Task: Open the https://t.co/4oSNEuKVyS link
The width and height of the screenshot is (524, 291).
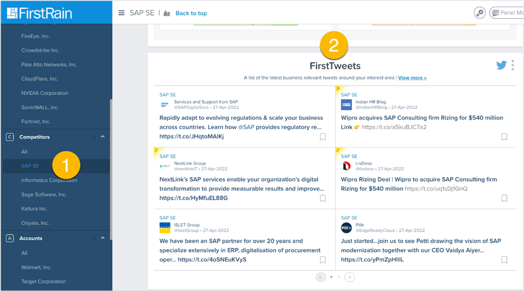Action: click(x=212, y=259)
